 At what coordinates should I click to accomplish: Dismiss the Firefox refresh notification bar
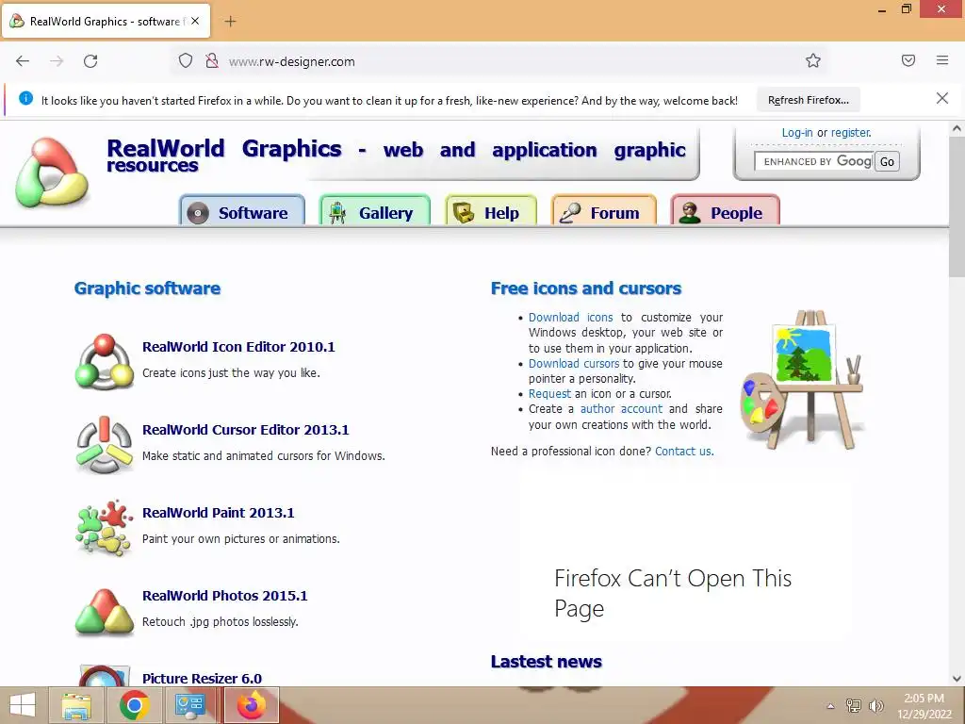click(942, 98)
